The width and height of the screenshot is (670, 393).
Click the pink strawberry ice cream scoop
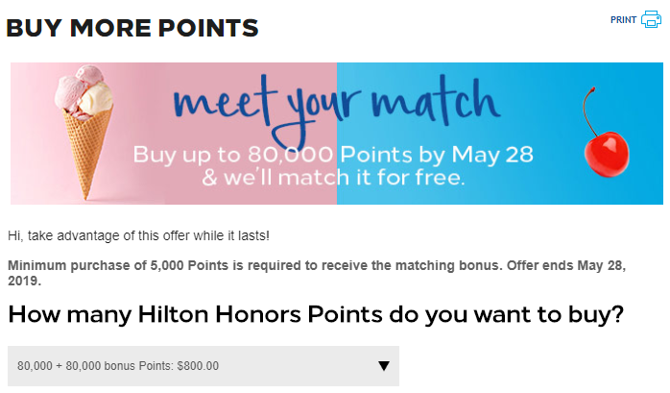(75, 87)
